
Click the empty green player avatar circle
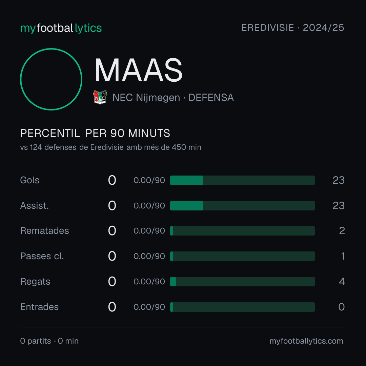(x=51, y=79)
